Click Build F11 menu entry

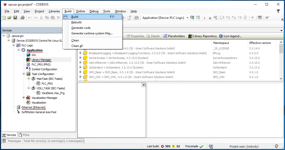[x=92, y=17]
